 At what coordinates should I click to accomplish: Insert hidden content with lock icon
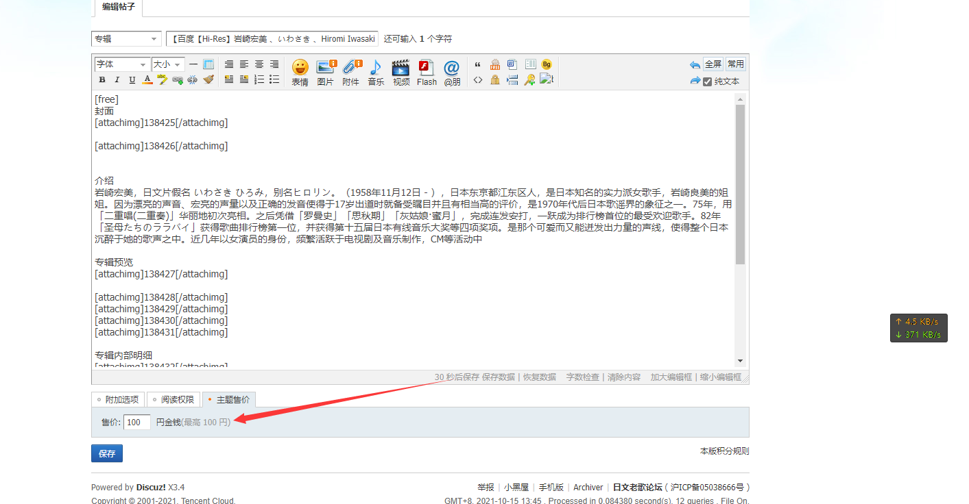495,79
